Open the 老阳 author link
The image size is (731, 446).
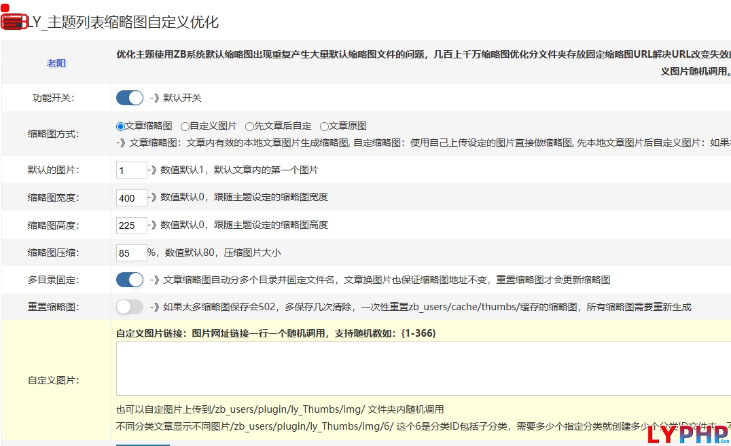click(x=56, y=63)
